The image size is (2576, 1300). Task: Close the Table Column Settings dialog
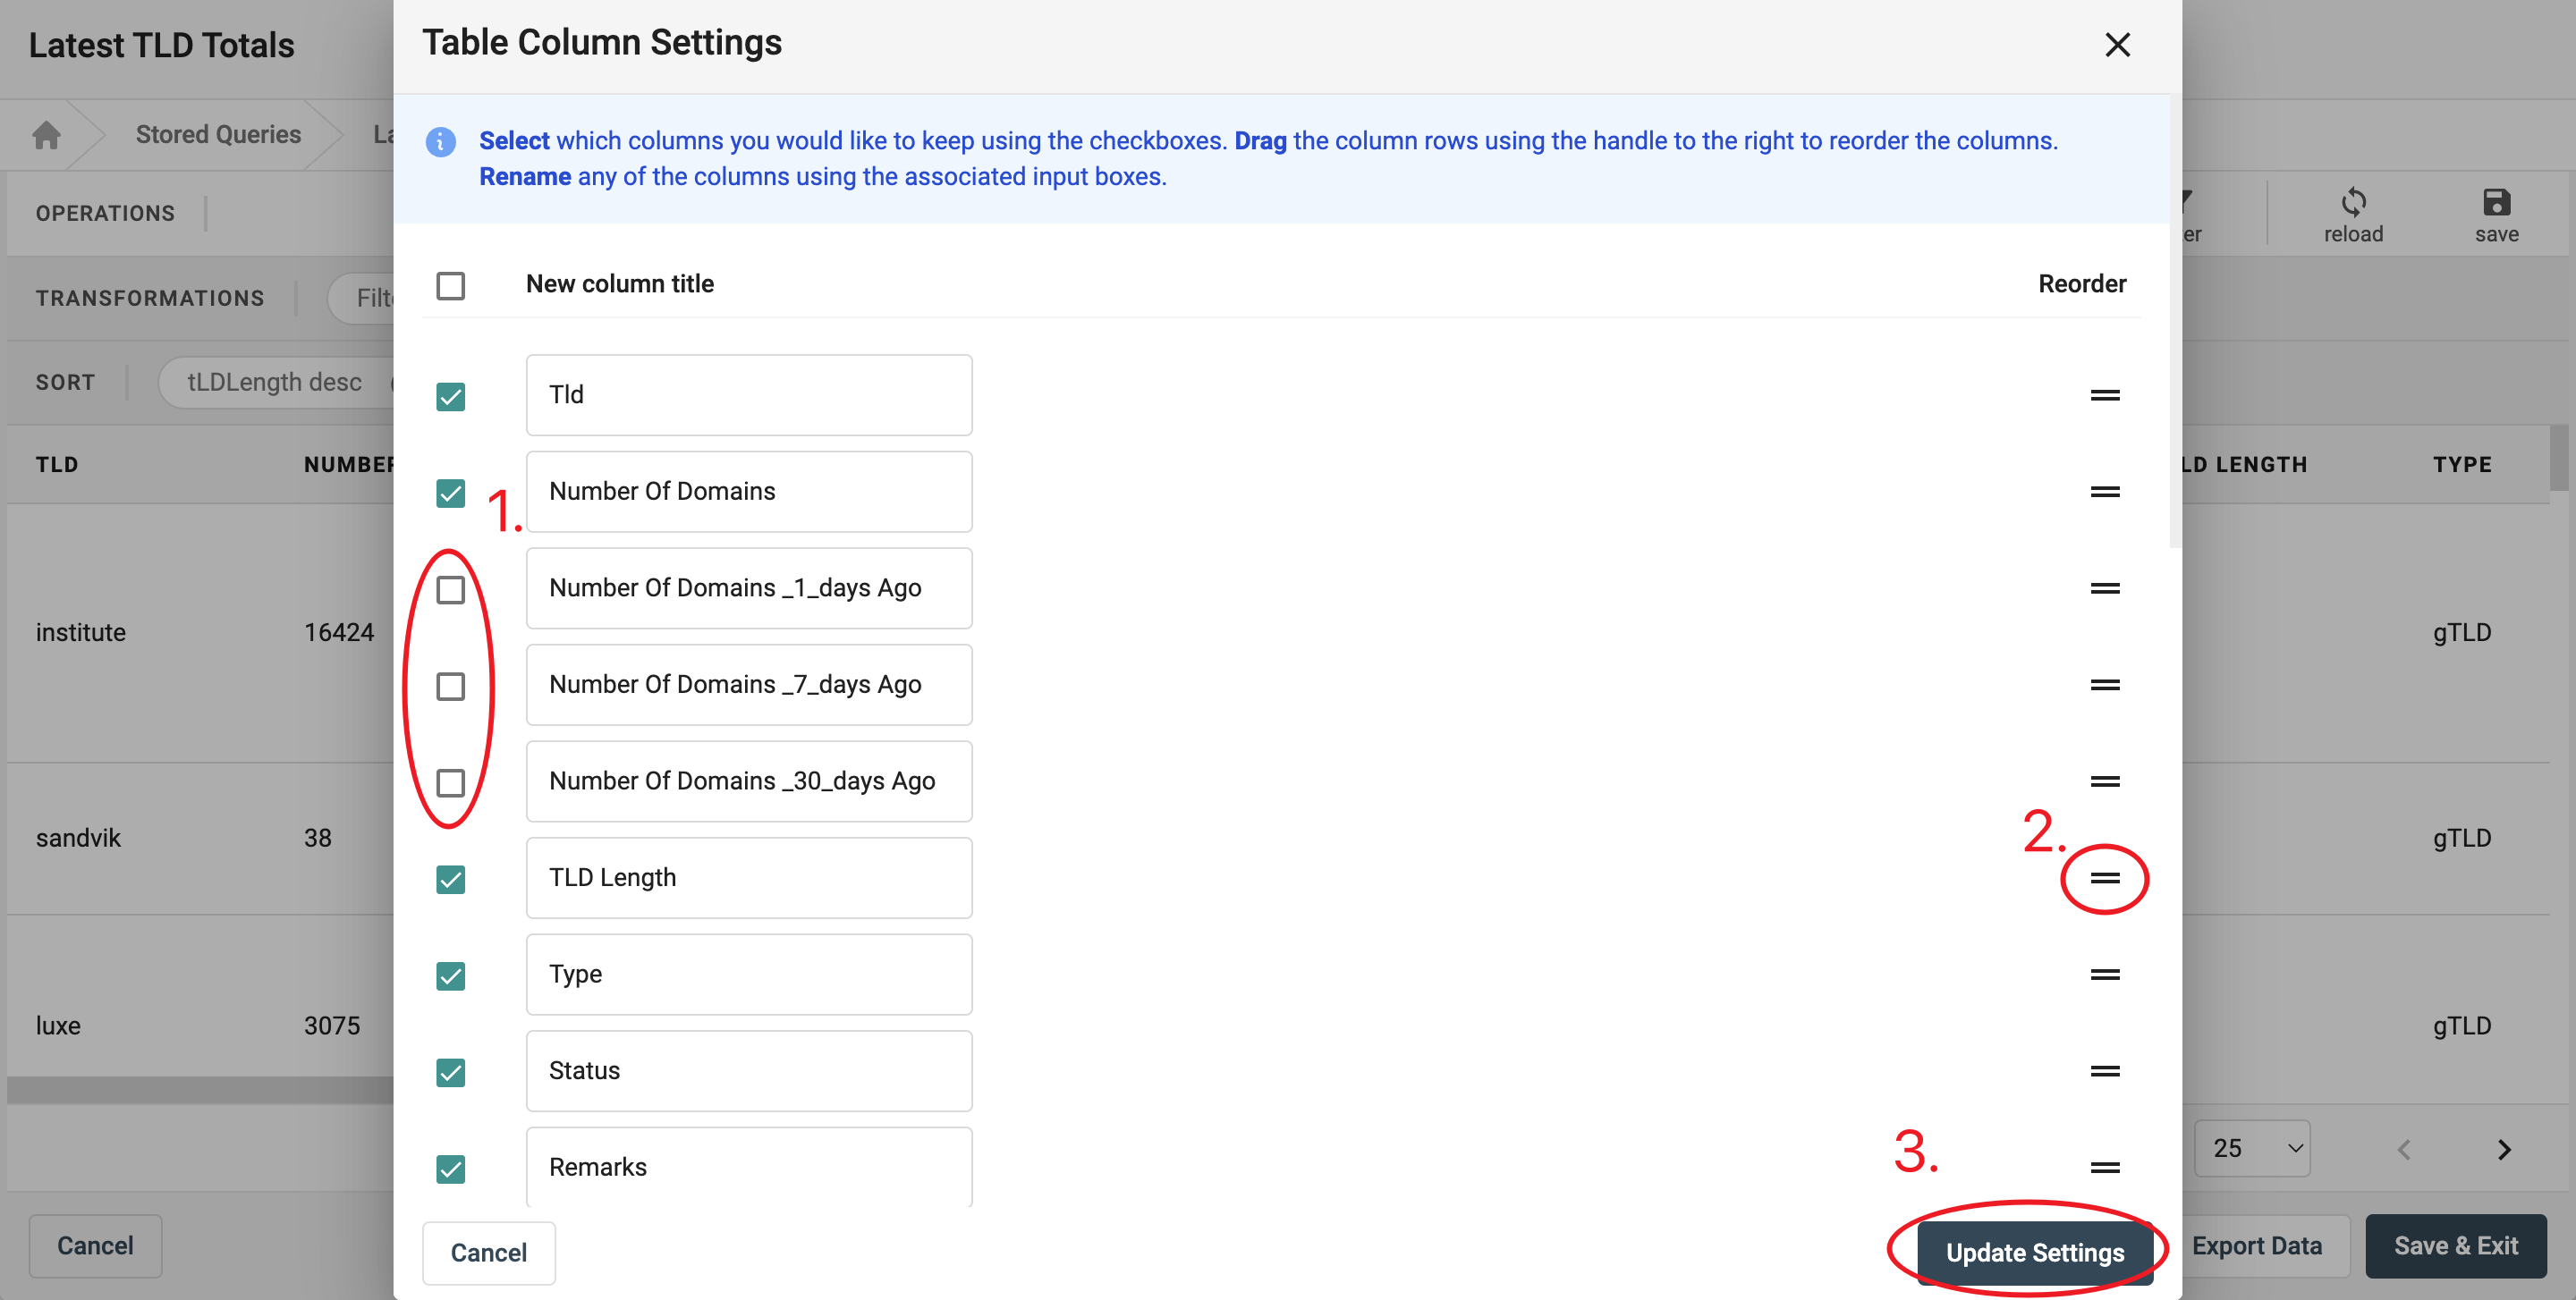(x=2117, y=45)
